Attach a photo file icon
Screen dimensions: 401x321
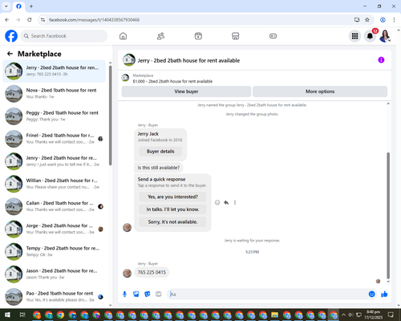pyautogui.click(x=136, y=295)
